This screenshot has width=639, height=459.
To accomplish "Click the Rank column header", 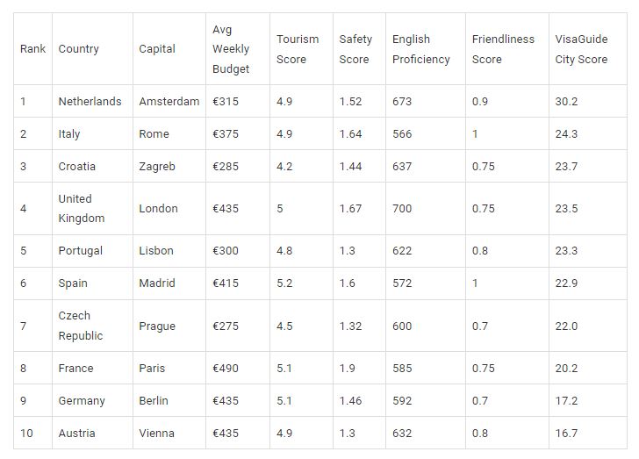I will click(x=32, y=49).
